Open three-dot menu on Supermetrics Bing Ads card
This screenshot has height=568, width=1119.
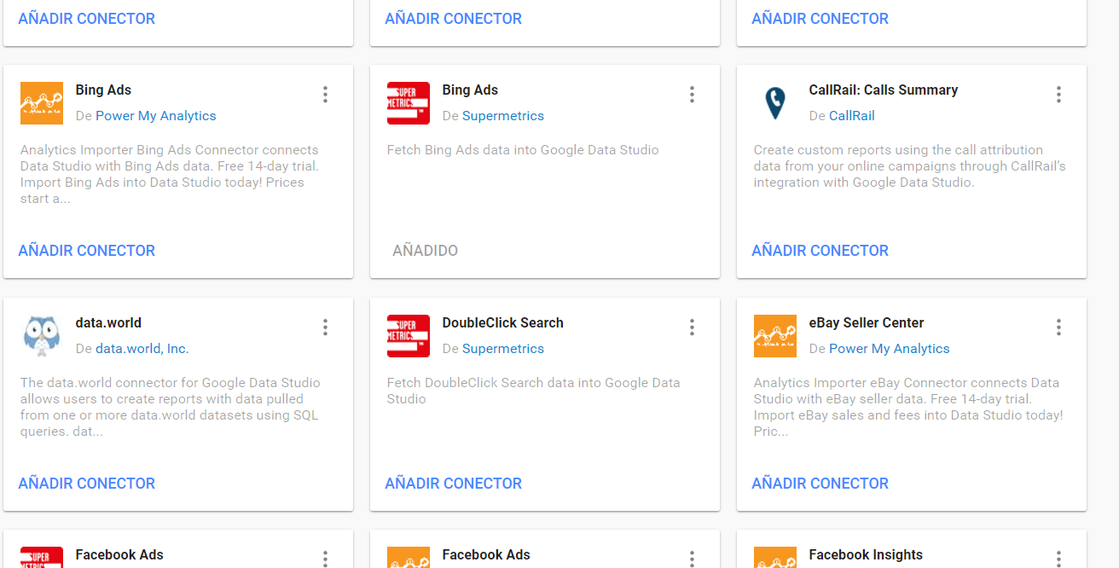(692, 95)
